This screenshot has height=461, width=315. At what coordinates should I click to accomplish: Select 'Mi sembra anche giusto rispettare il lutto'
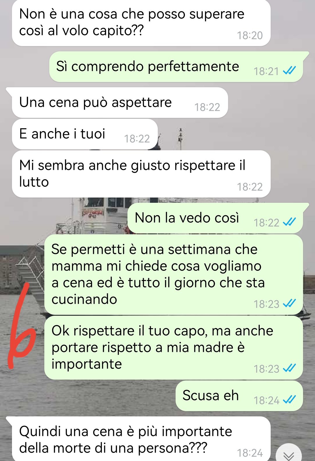click(x=141, y=174)
